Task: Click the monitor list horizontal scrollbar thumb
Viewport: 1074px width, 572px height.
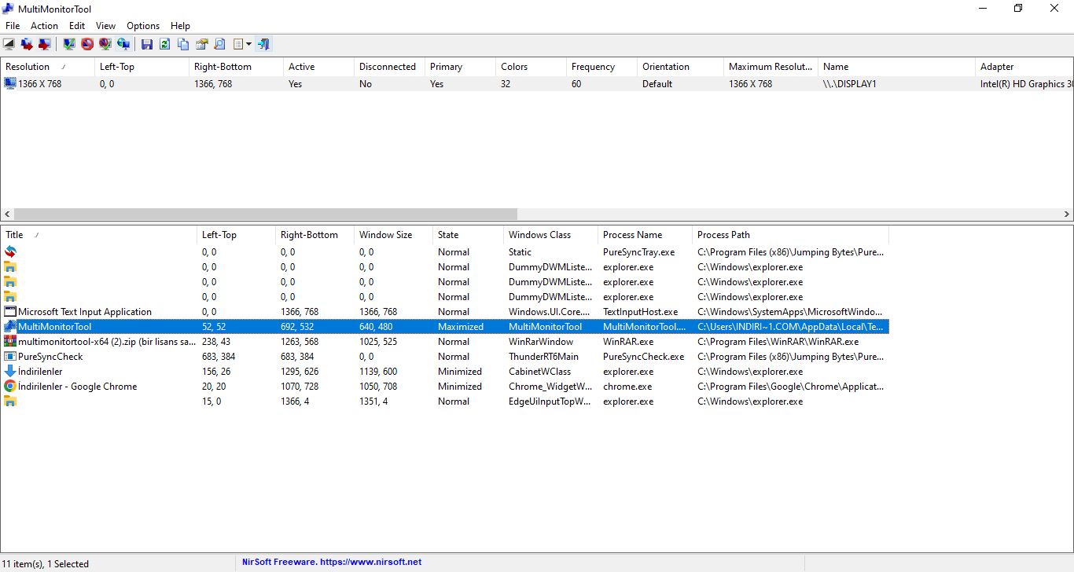Action: tap(266, 214)
